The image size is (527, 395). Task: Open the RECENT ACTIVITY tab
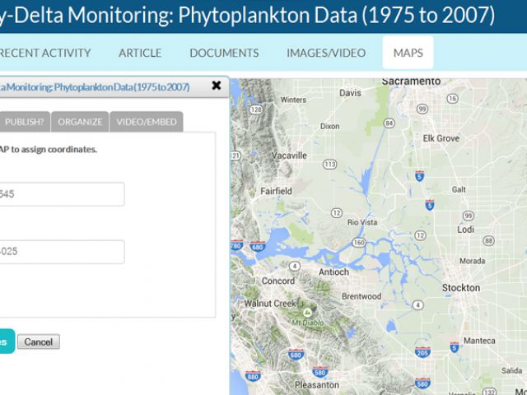click(x=44, y=53)
